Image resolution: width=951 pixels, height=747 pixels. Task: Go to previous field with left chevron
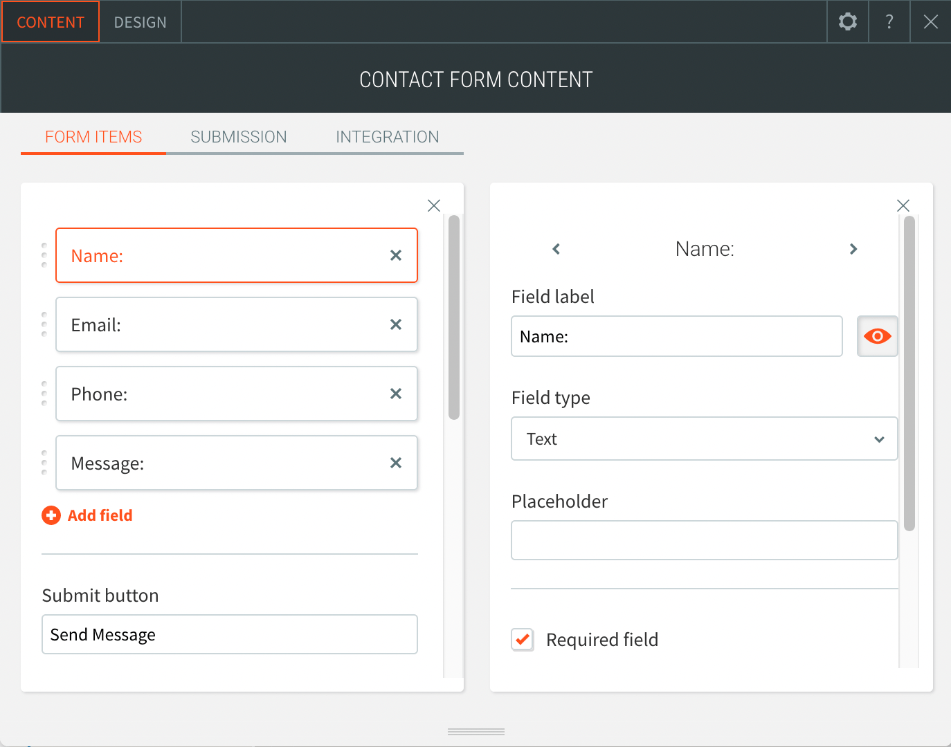[x=556, y=249]
